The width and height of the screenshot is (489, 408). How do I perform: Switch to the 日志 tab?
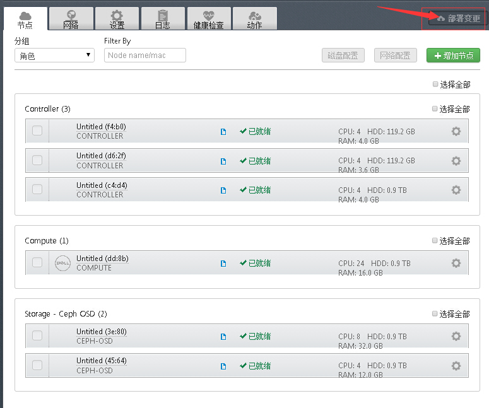click(x=163, y=19)
